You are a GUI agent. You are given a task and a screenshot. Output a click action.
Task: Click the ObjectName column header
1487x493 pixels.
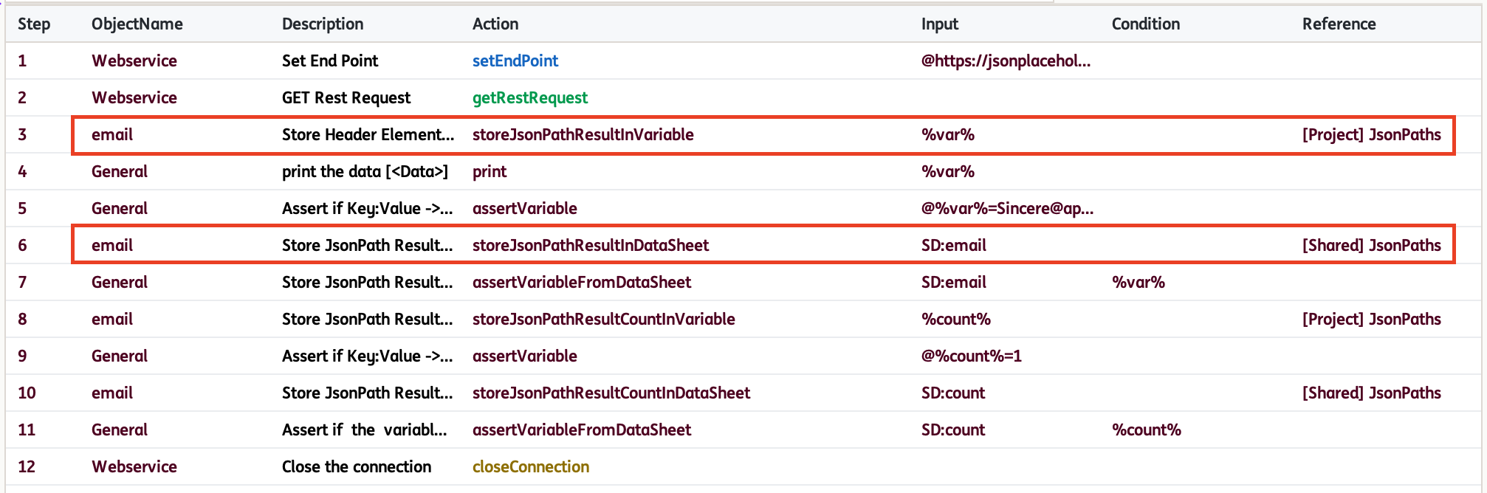137,24
